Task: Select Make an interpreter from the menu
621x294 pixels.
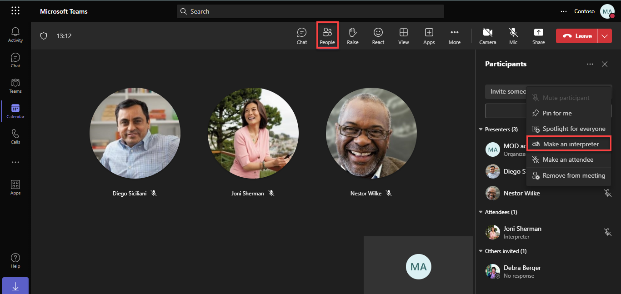Action: 569,144
